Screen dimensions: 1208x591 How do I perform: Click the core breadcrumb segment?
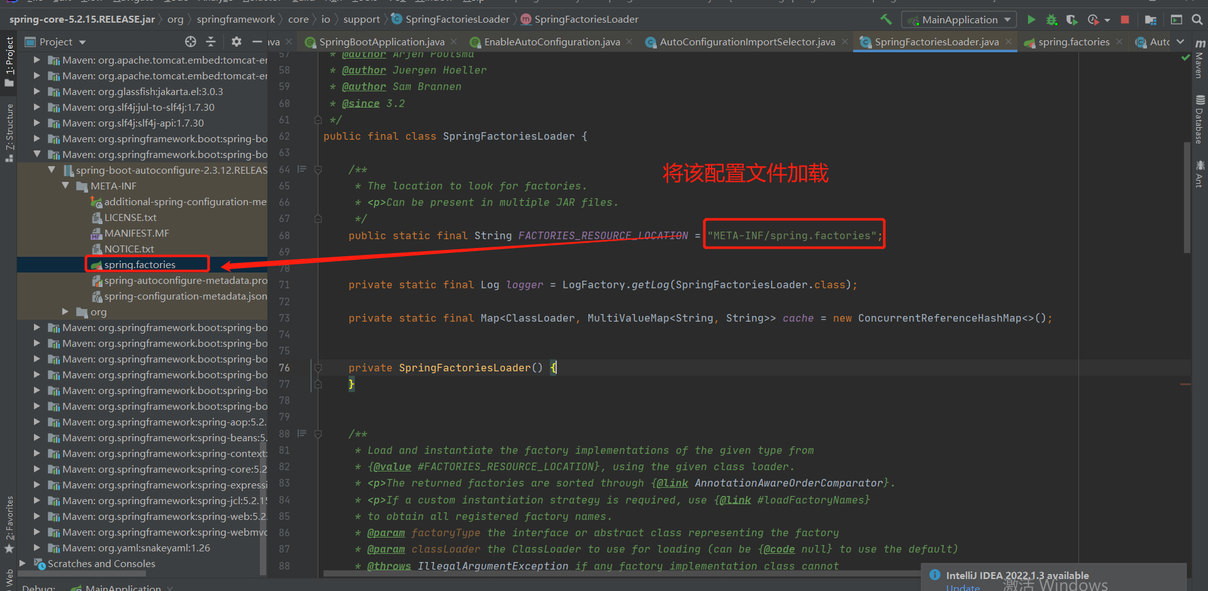pos(298,20)
